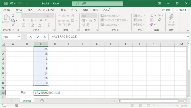The width and height of the screenshot is (191, 108).
Task: Open セルのスタイル menu
Action: click(x=110, y=24)
